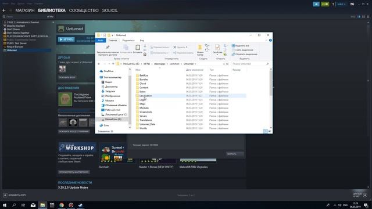372x209 pixels.
Task: Open Chrome from Windows taskbar
Action: point(62,205)
